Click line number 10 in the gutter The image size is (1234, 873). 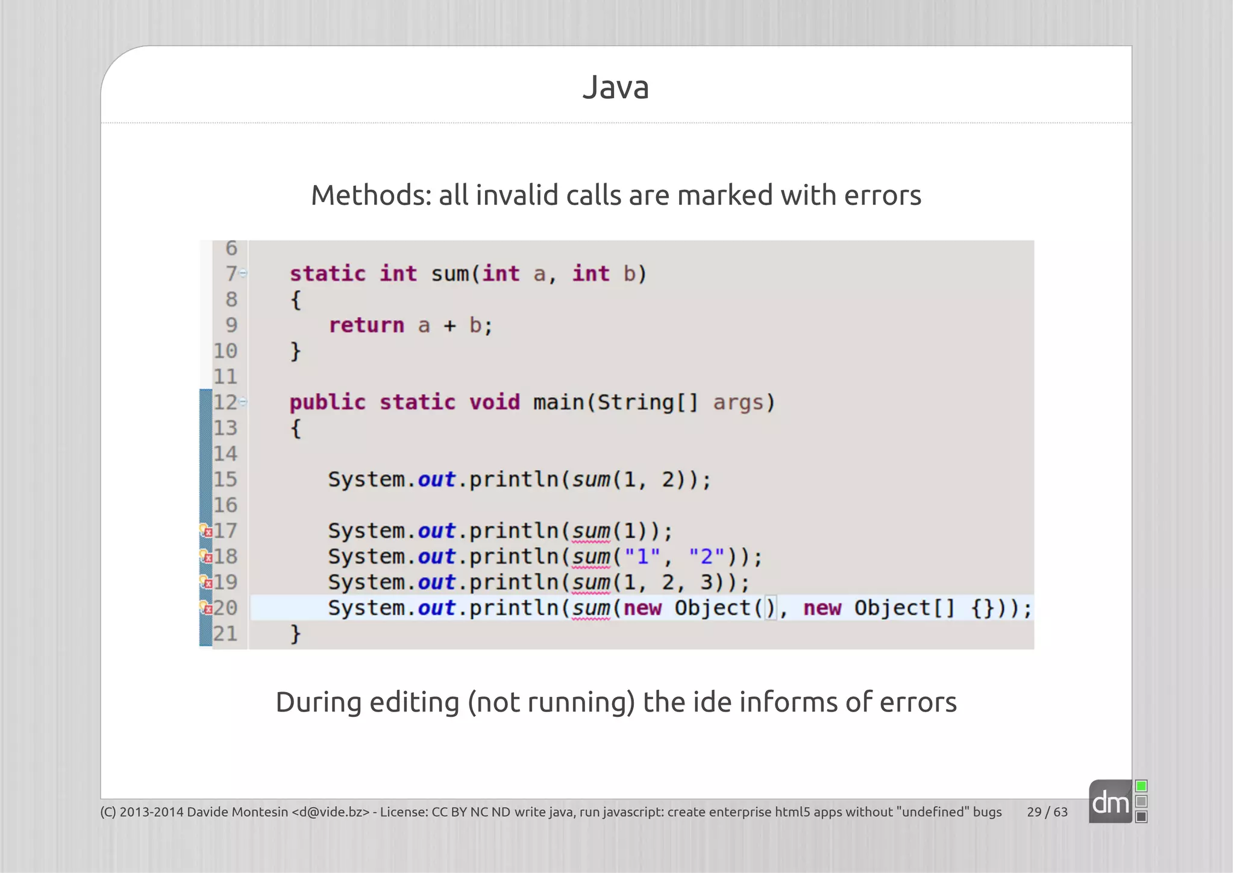click(225, 351)
